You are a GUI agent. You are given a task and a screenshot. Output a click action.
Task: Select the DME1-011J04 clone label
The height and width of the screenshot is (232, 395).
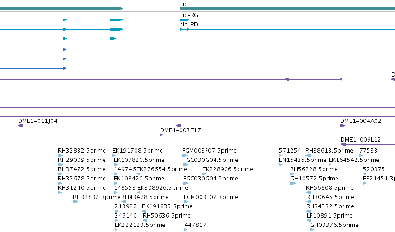click(x=38, y=121)
